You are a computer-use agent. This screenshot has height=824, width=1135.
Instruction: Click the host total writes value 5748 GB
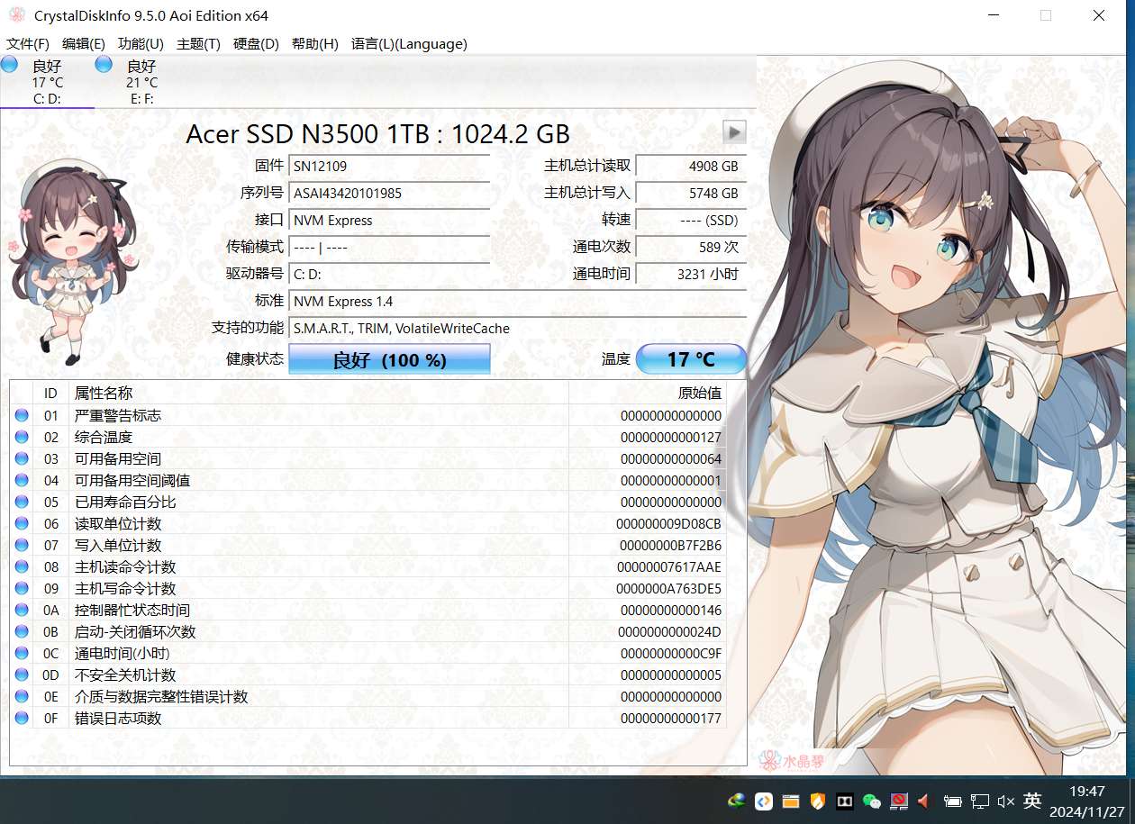click(691, 193)
